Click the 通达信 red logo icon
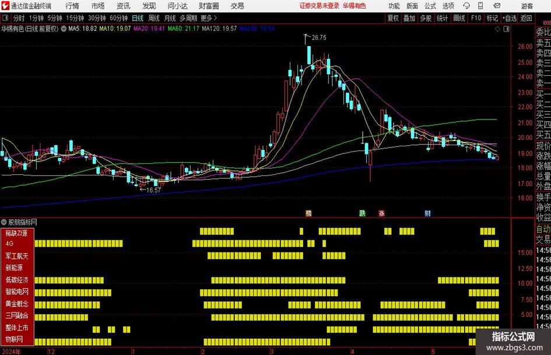The width and height of the screenshot is (551, 355). [5, 6]
